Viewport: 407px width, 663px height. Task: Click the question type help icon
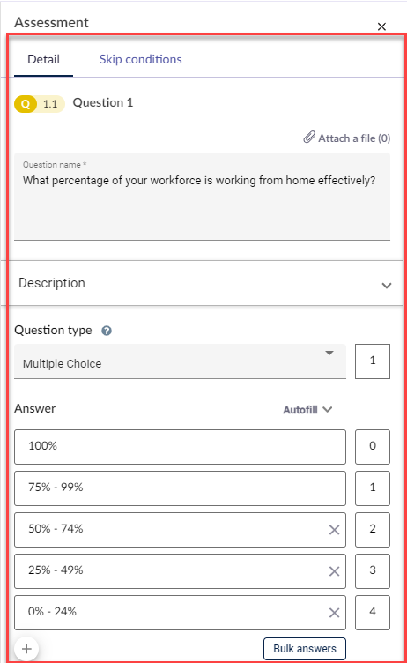pyautogui.click(x=107, y=331)
